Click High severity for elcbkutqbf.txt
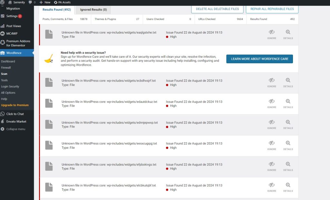330x200 pixels. (x=171, y=190)
